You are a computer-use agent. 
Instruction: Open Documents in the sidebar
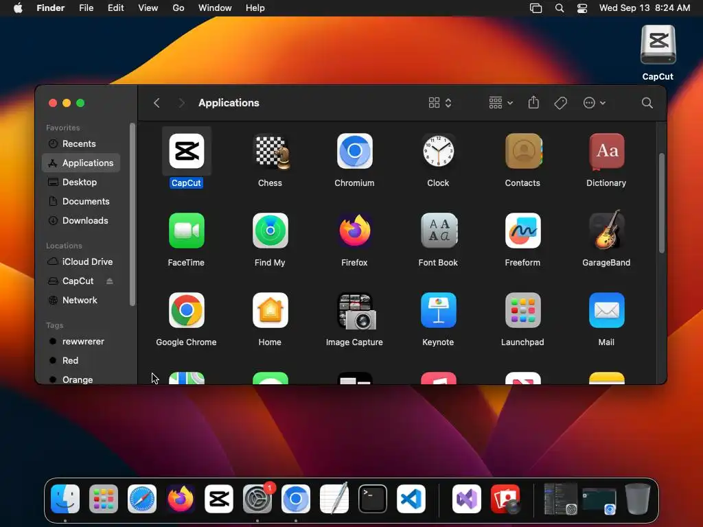tap(81, 202)
